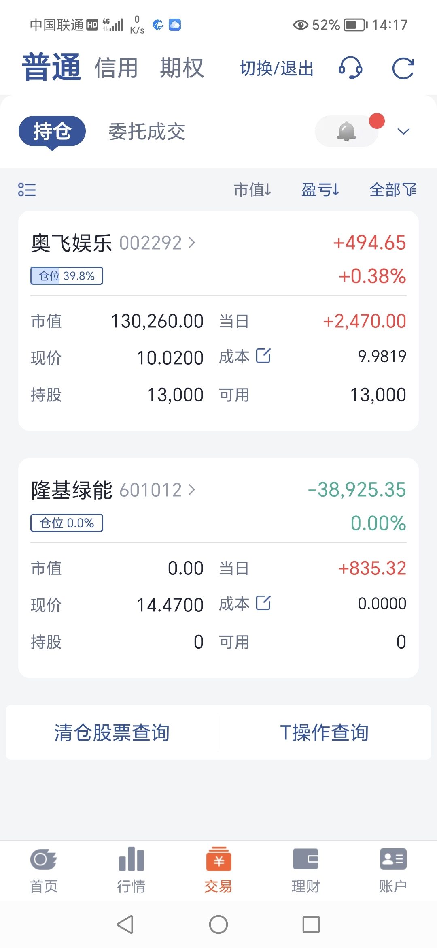Open the bell notification alert

pos(347,131)
